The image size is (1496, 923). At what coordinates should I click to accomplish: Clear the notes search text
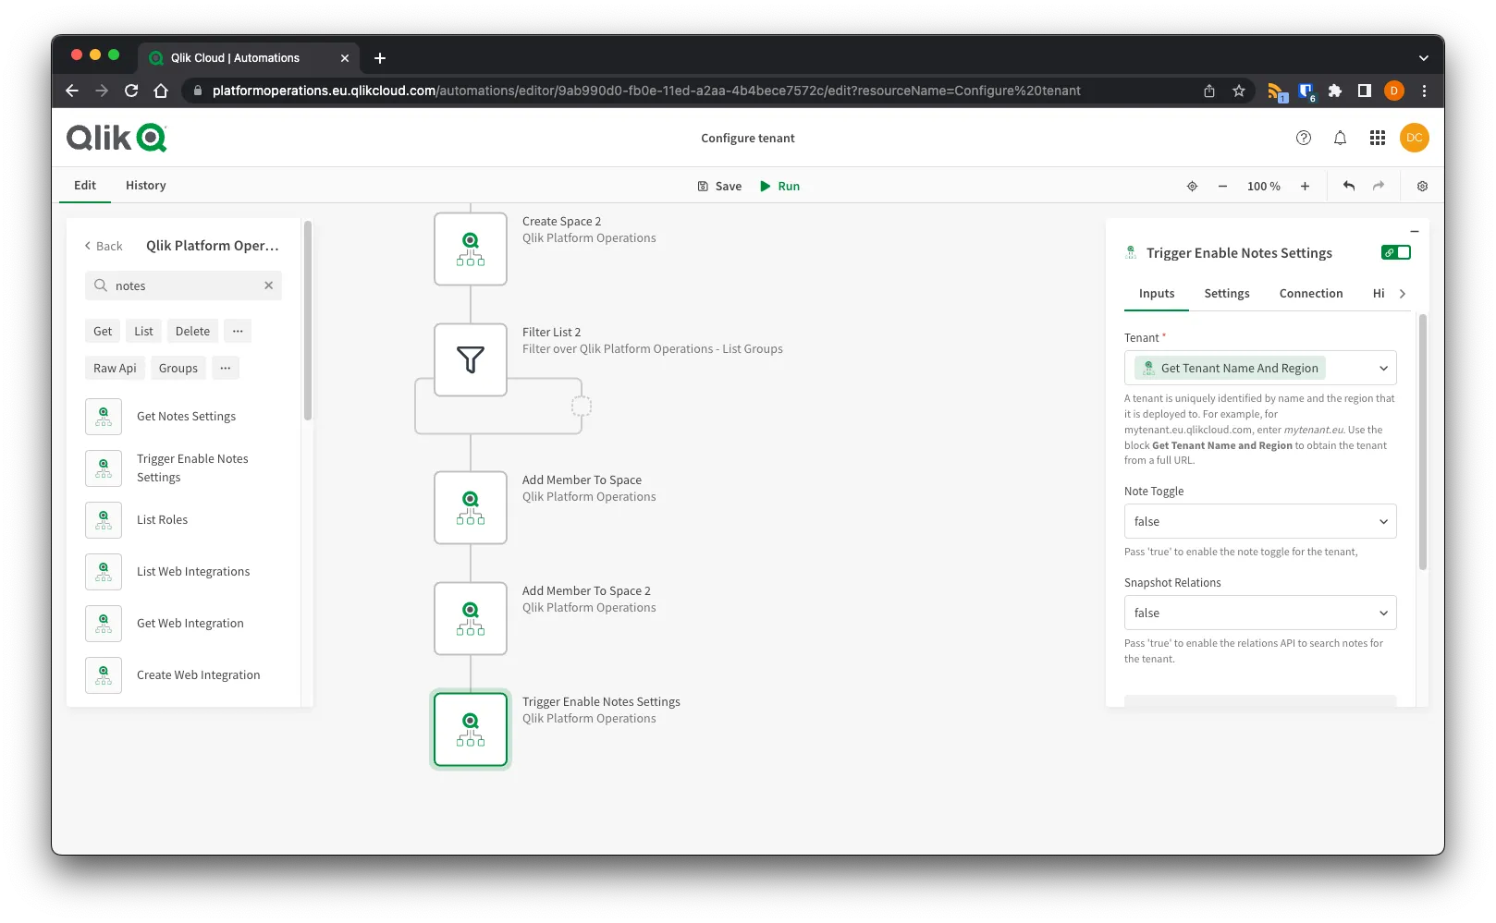[x=268, y=285]
